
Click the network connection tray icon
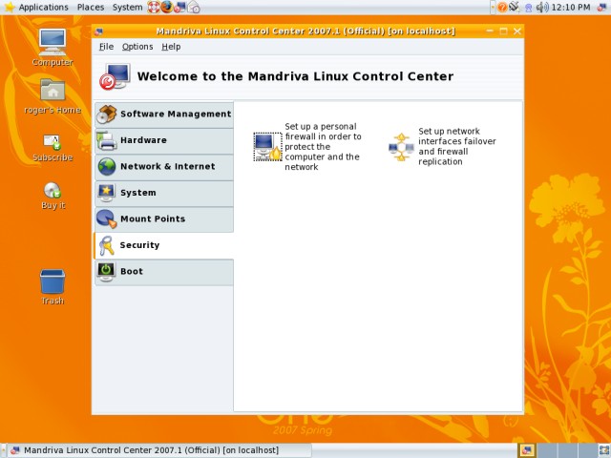[x=515, y=7]
